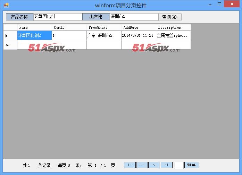Go to the previous page button

(x=142, y=165)
